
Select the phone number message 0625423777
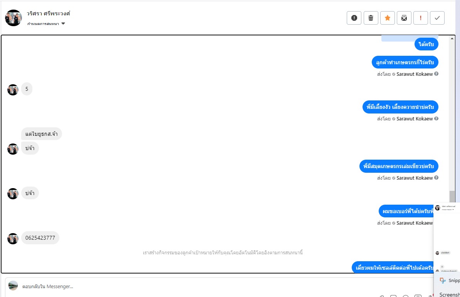(x=40, y=238)
